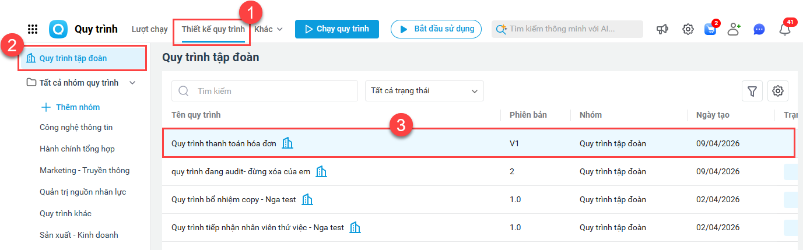Open the chat messages icon
This screenshot has height=250, width=803.
759,29
